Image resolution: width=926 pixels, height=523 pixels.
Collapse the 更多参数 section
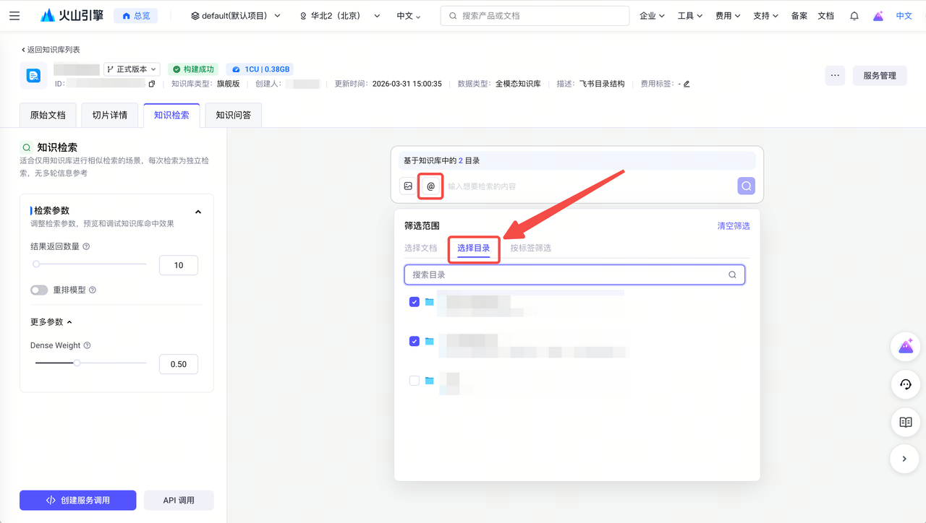point(69,322)
